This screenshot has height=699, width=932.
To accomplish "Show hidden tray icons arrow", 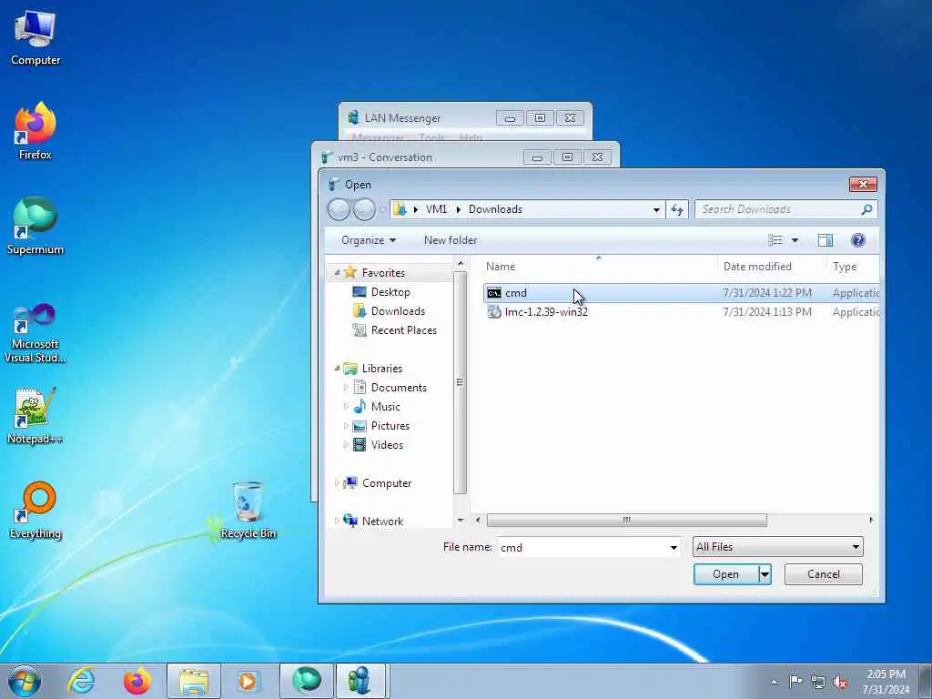I will click(x=774, y=682).
